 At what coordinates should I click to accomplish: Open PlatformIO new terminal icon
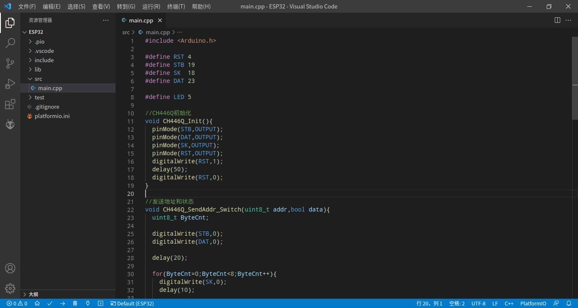(100, 303)
